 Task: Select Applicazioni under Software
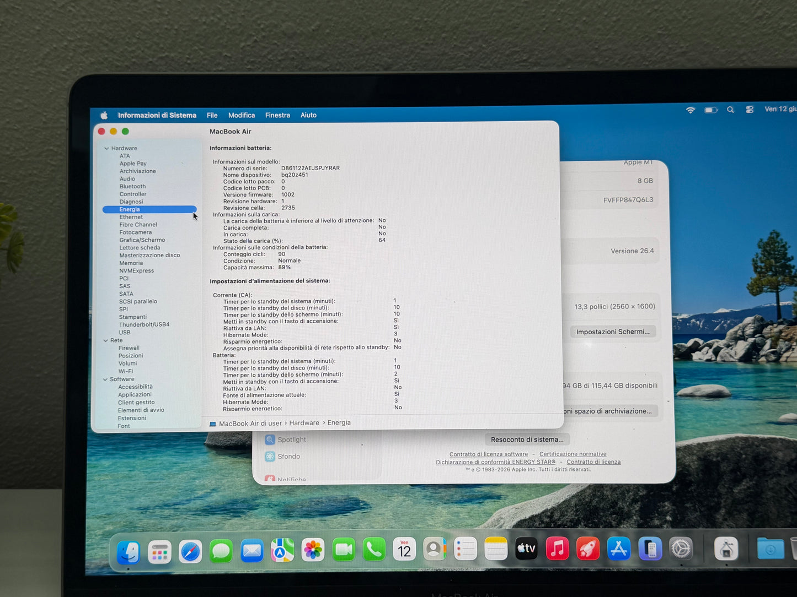click(x=135, y=394)
